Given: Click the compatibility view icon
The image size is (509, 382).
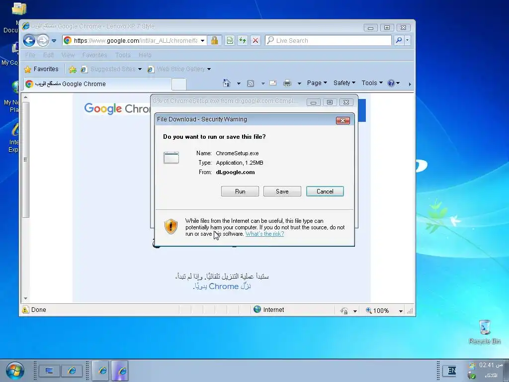Looking at the screenshot, I should 230,41.
